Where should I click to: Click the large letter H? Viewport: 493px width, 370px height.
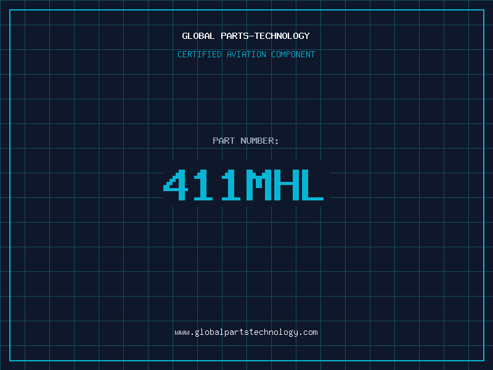click(x=287, y=185)
